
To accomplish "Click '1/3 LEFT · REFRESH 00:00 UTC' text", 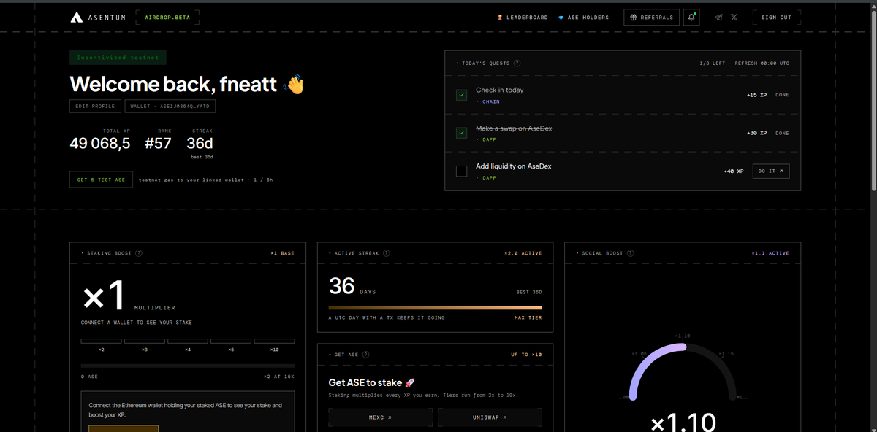I will (744, 63).
